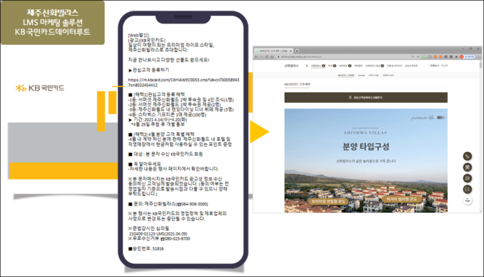Go to the browser home page icon
Screen dimensions: 484x277
click(x=272, y=57)
